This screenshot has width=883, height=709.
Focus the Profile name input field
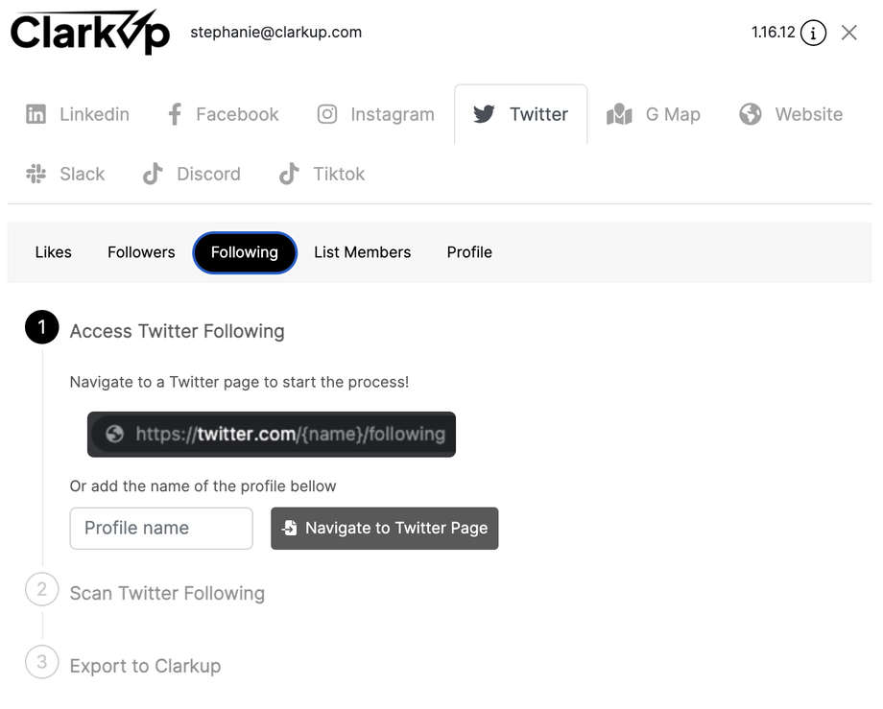(161, 529)
